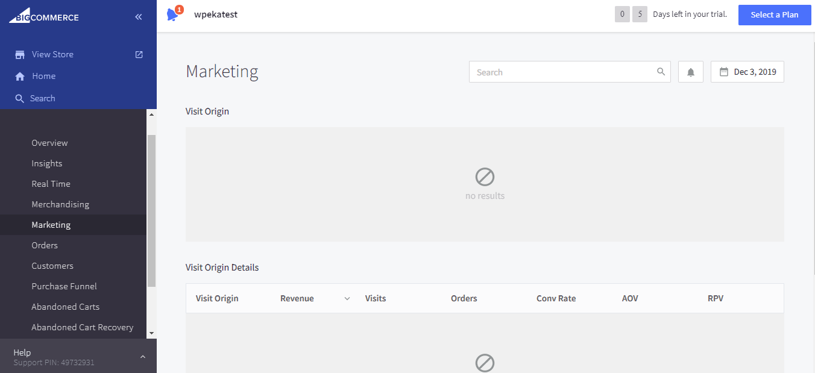This screenshot has height=373, width=815.
Task: Click the bell icon next to the date picker
Action: 690,71
